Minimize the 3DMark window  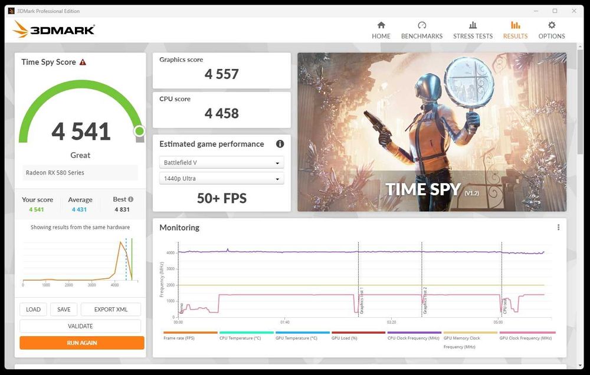tap(536, 11)
